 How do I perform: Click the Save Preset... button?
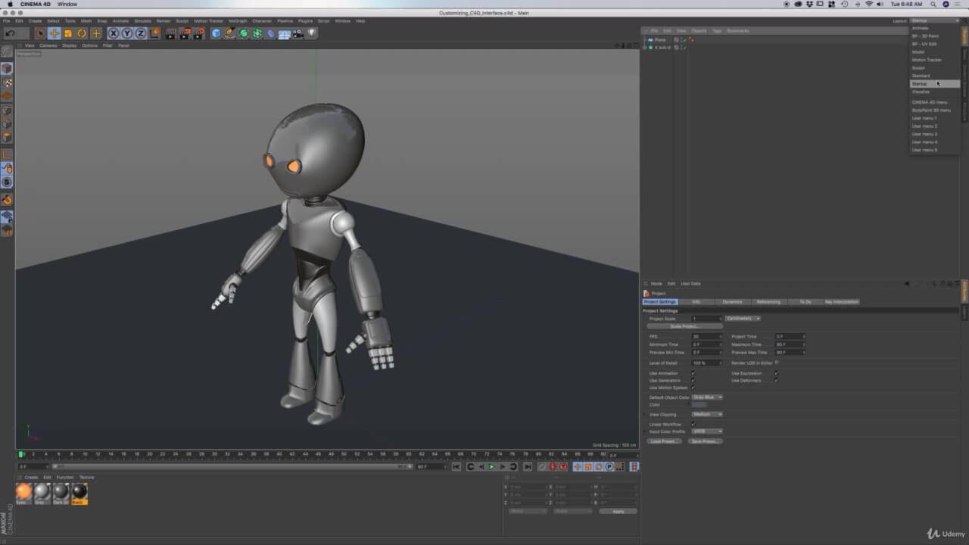(x=705, y=441)
